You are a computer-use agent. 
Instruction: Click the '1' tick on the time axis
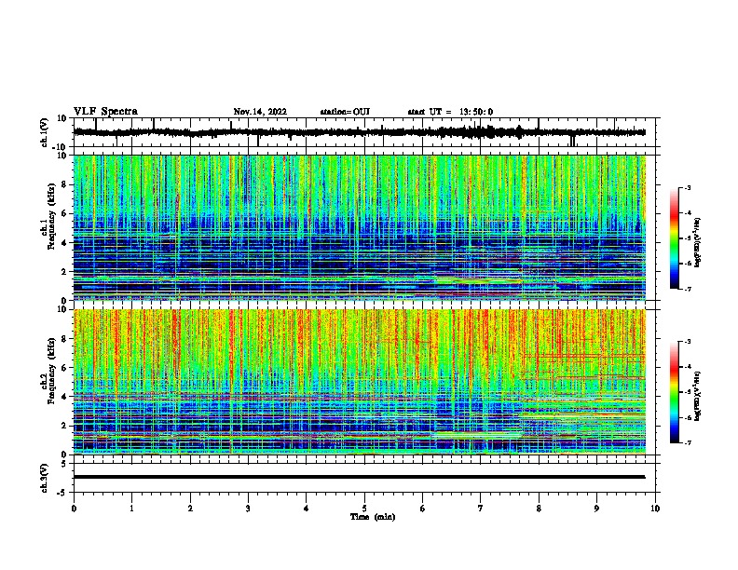coord(131,509)
